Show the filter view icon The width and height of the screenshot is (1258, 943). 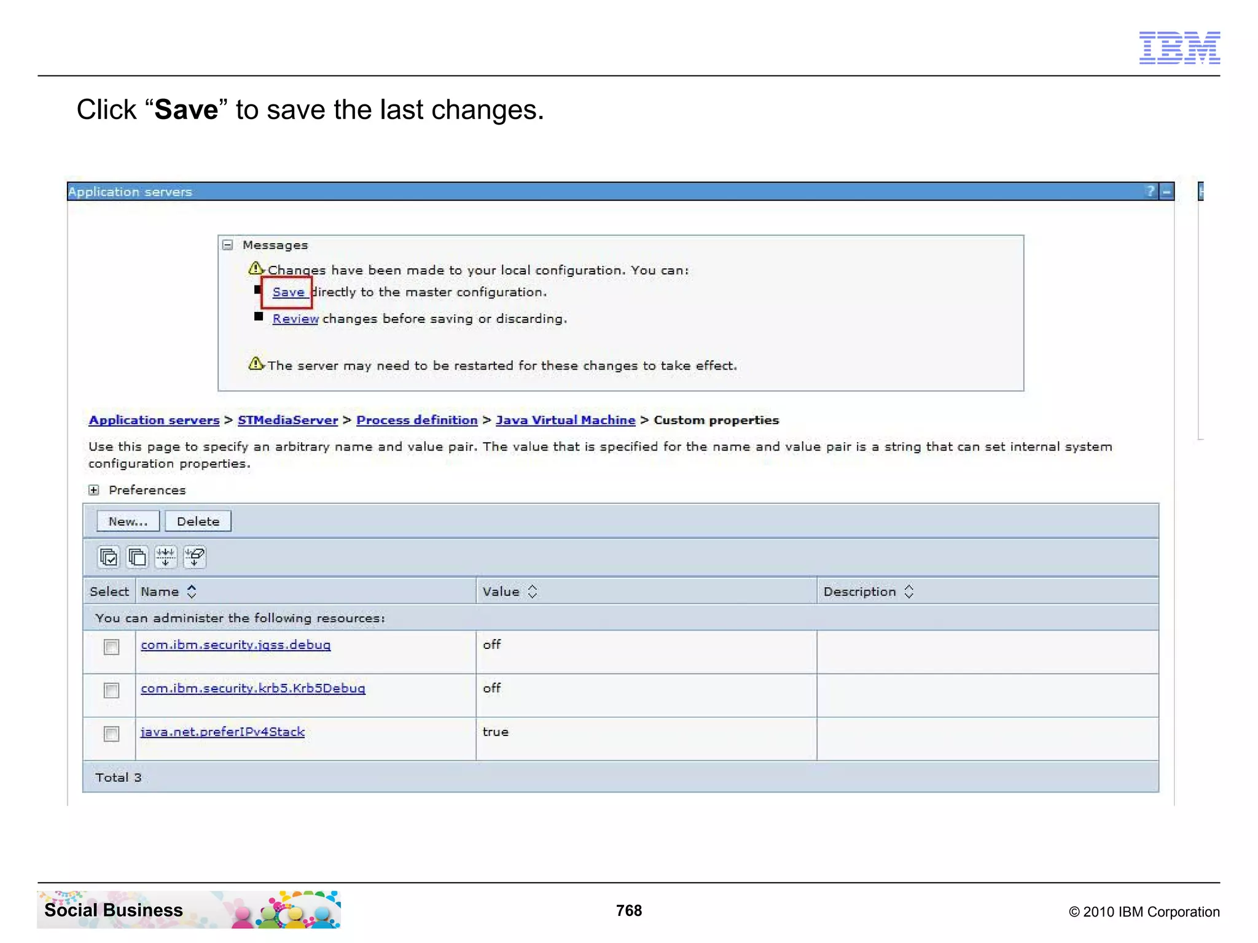165,557
